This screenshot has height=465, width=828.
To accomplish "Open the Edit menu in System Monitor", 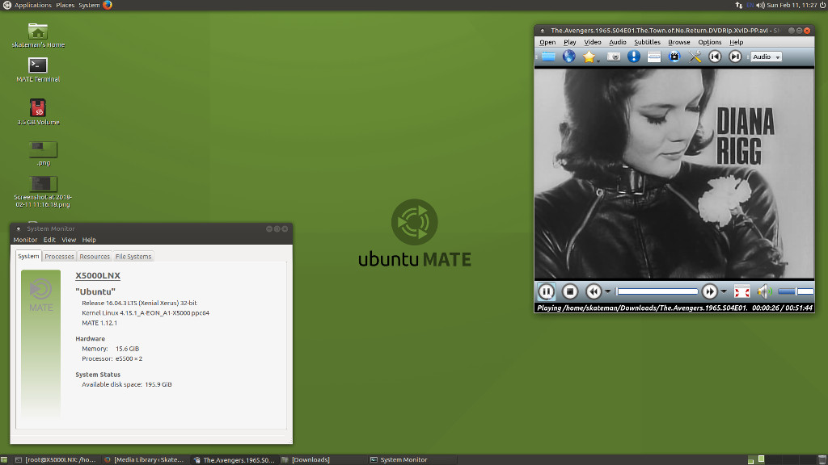I will click(x=49, y=240).
